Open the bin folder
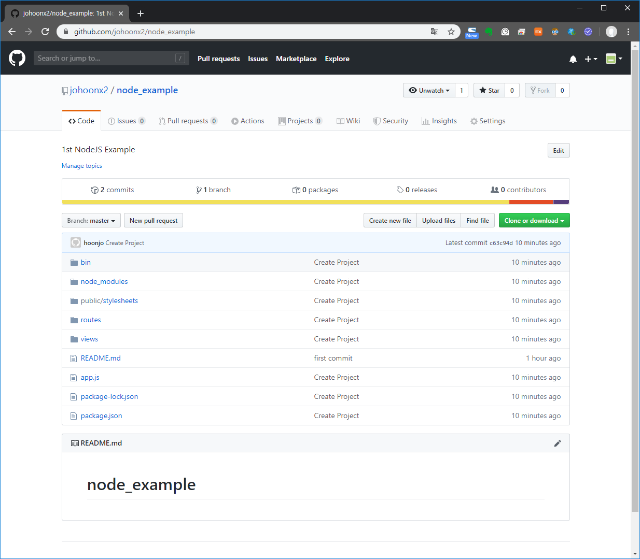This screenshot has width=640, height=559. [86, 262]
